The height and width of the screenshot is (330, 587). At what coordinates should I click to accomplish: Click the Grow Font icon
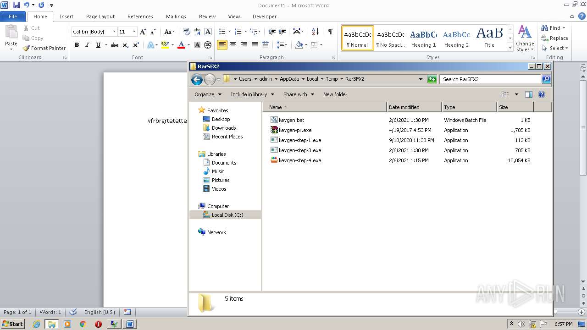(x=143, y=32)
